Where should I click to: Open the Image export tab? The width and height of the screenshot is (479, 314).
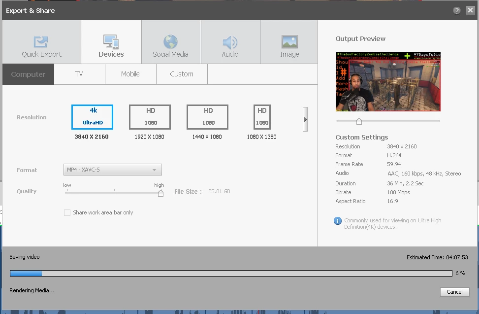(289, 42)
